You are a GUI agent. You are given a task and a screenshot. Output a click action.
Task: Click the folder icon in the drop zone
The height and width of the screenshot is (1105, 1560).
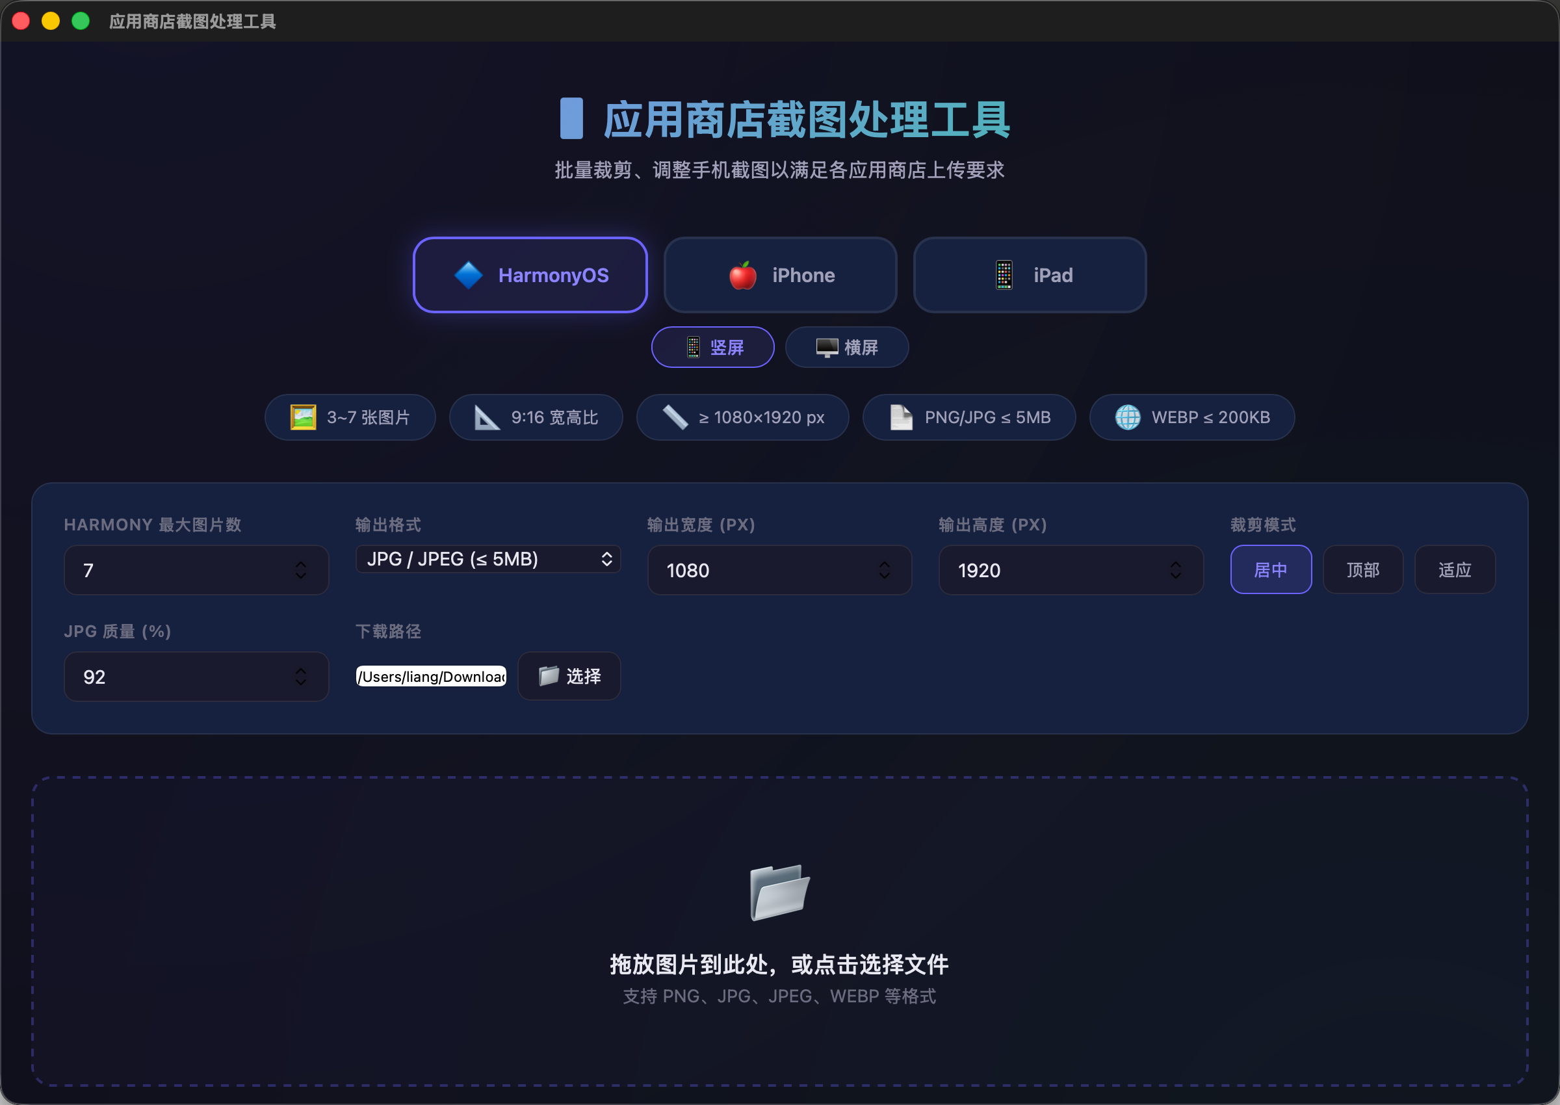pos(779,892)
